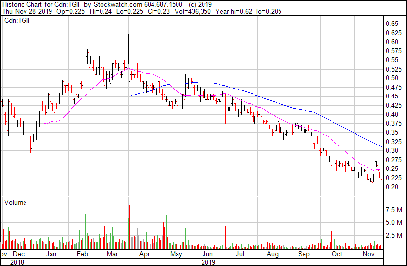
Task: Select the Aug month label
Action: (273, 254)
